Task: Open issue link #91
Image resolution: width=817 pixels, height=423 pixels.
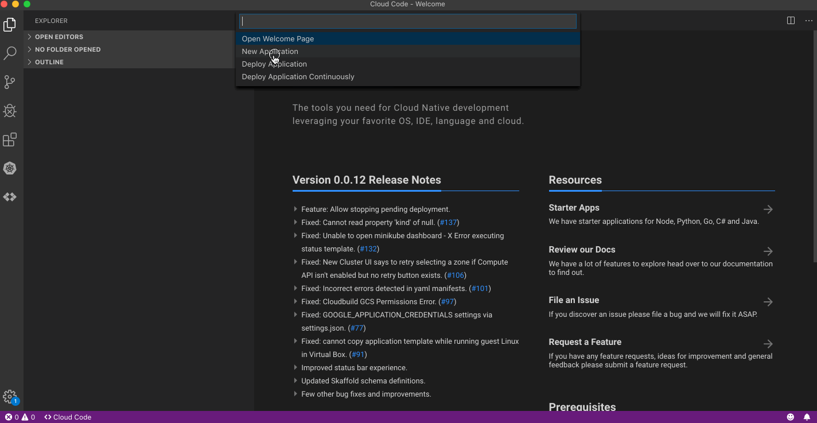Action: click(359, 355)
